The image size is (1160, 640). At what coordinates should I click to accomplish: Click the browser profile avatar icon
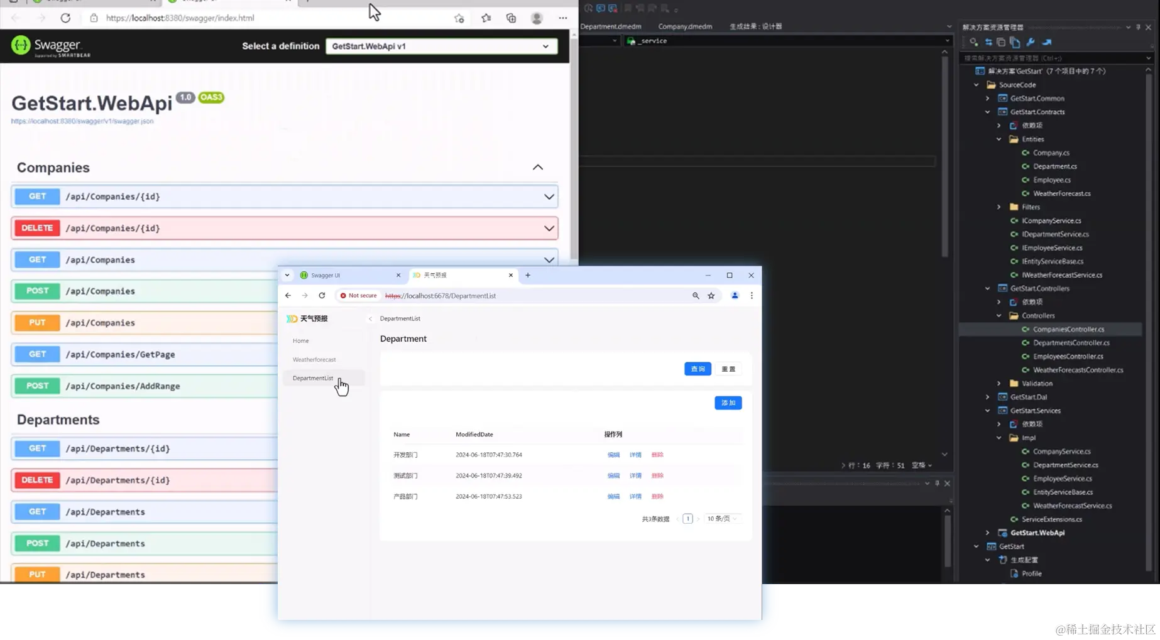coord(735,295)
